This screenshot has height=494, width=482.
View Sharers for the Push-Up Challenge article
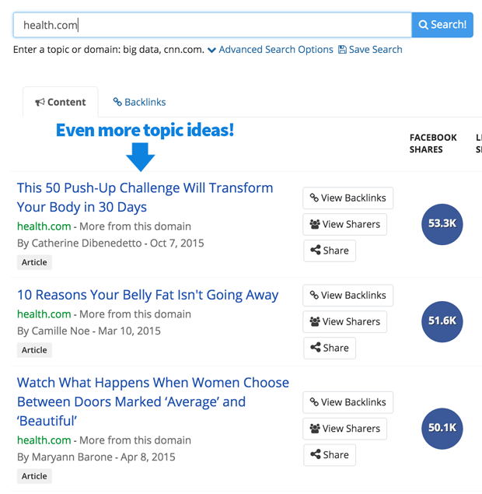(344, 224)
